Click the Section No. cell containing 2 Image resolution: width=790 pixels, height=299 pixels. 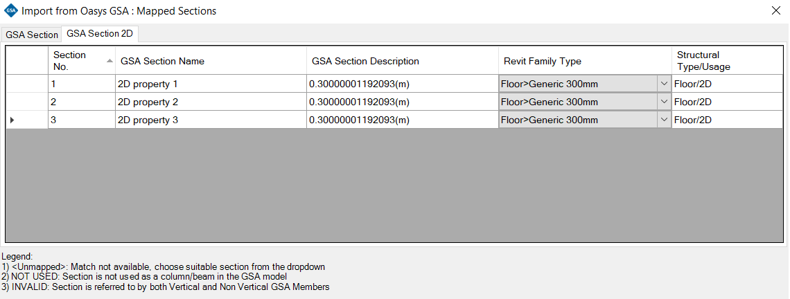(82, 102)
